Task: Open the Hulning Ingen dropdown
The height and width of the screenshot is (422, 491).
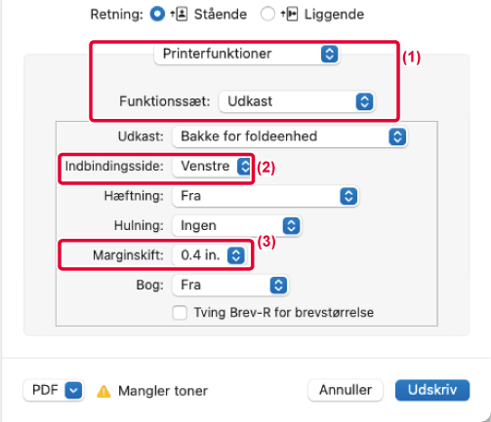Action: coord(236,226)
